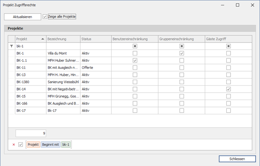
Task: Enable Gruppeneinschränkung for BK-14
Action: coord(182,89)
